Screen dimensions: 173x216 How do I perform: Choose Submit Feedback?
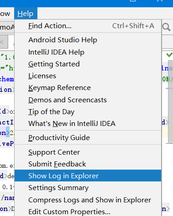[x=88, y=164]
